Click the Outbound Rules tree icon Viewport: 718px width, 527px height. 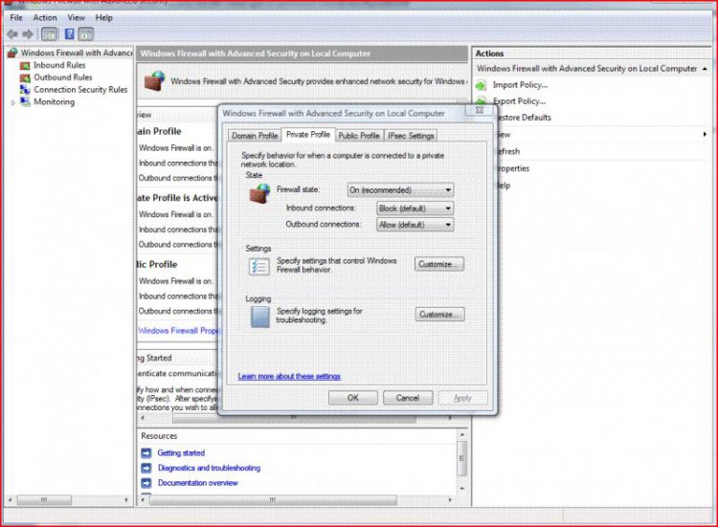point(25,77)
